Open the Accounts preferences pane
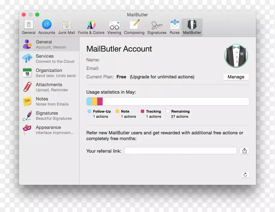 click(x=47, y=27)
